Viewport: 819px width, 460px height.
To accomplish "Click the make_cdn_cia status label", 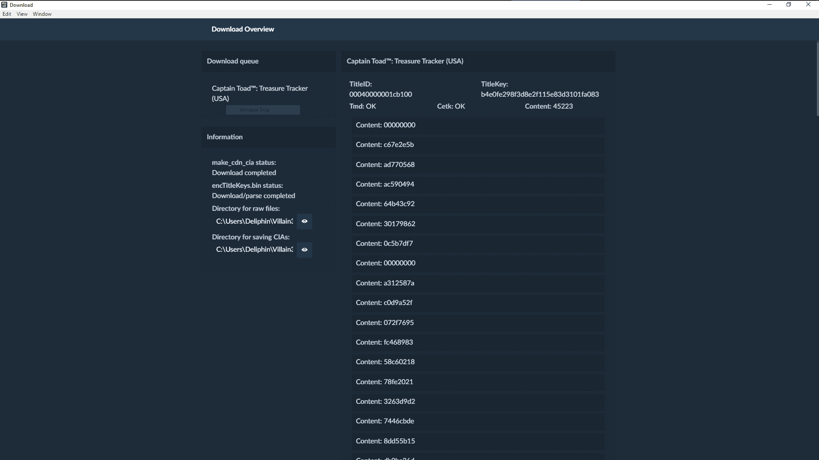I will point(244,163).
